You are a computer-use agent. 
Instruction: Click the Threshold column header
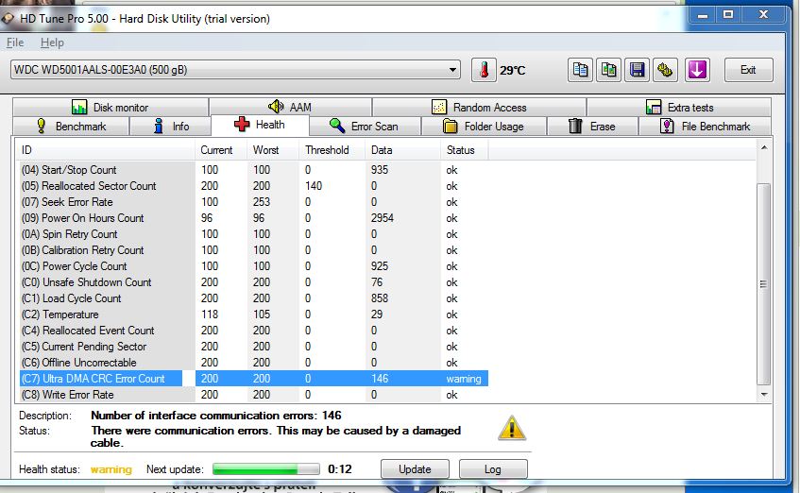[x=332, y=150]
